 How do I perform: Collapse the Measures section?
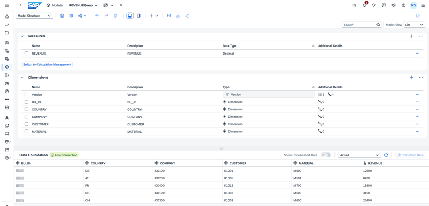pyautogui.click(x=23, y=36)
